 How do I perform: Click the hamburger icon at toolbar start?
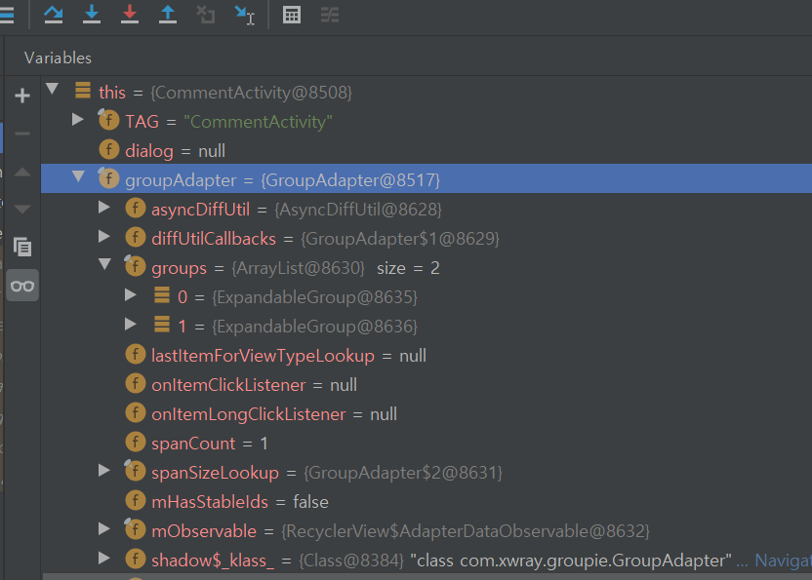coord(7,14)
